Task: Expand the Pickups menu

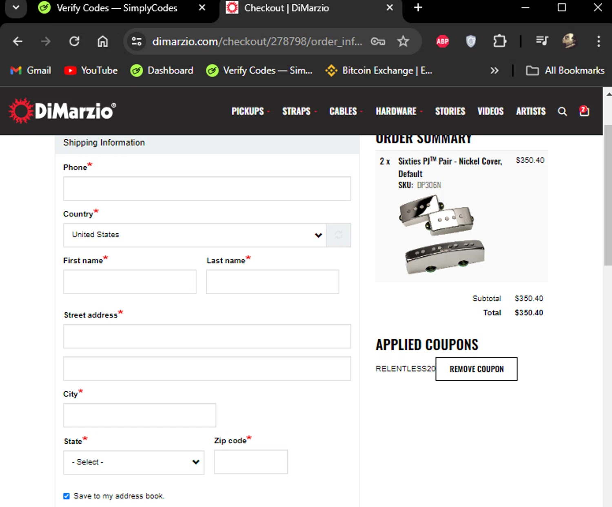Action: pyautogui.click(x=250, y=111)
